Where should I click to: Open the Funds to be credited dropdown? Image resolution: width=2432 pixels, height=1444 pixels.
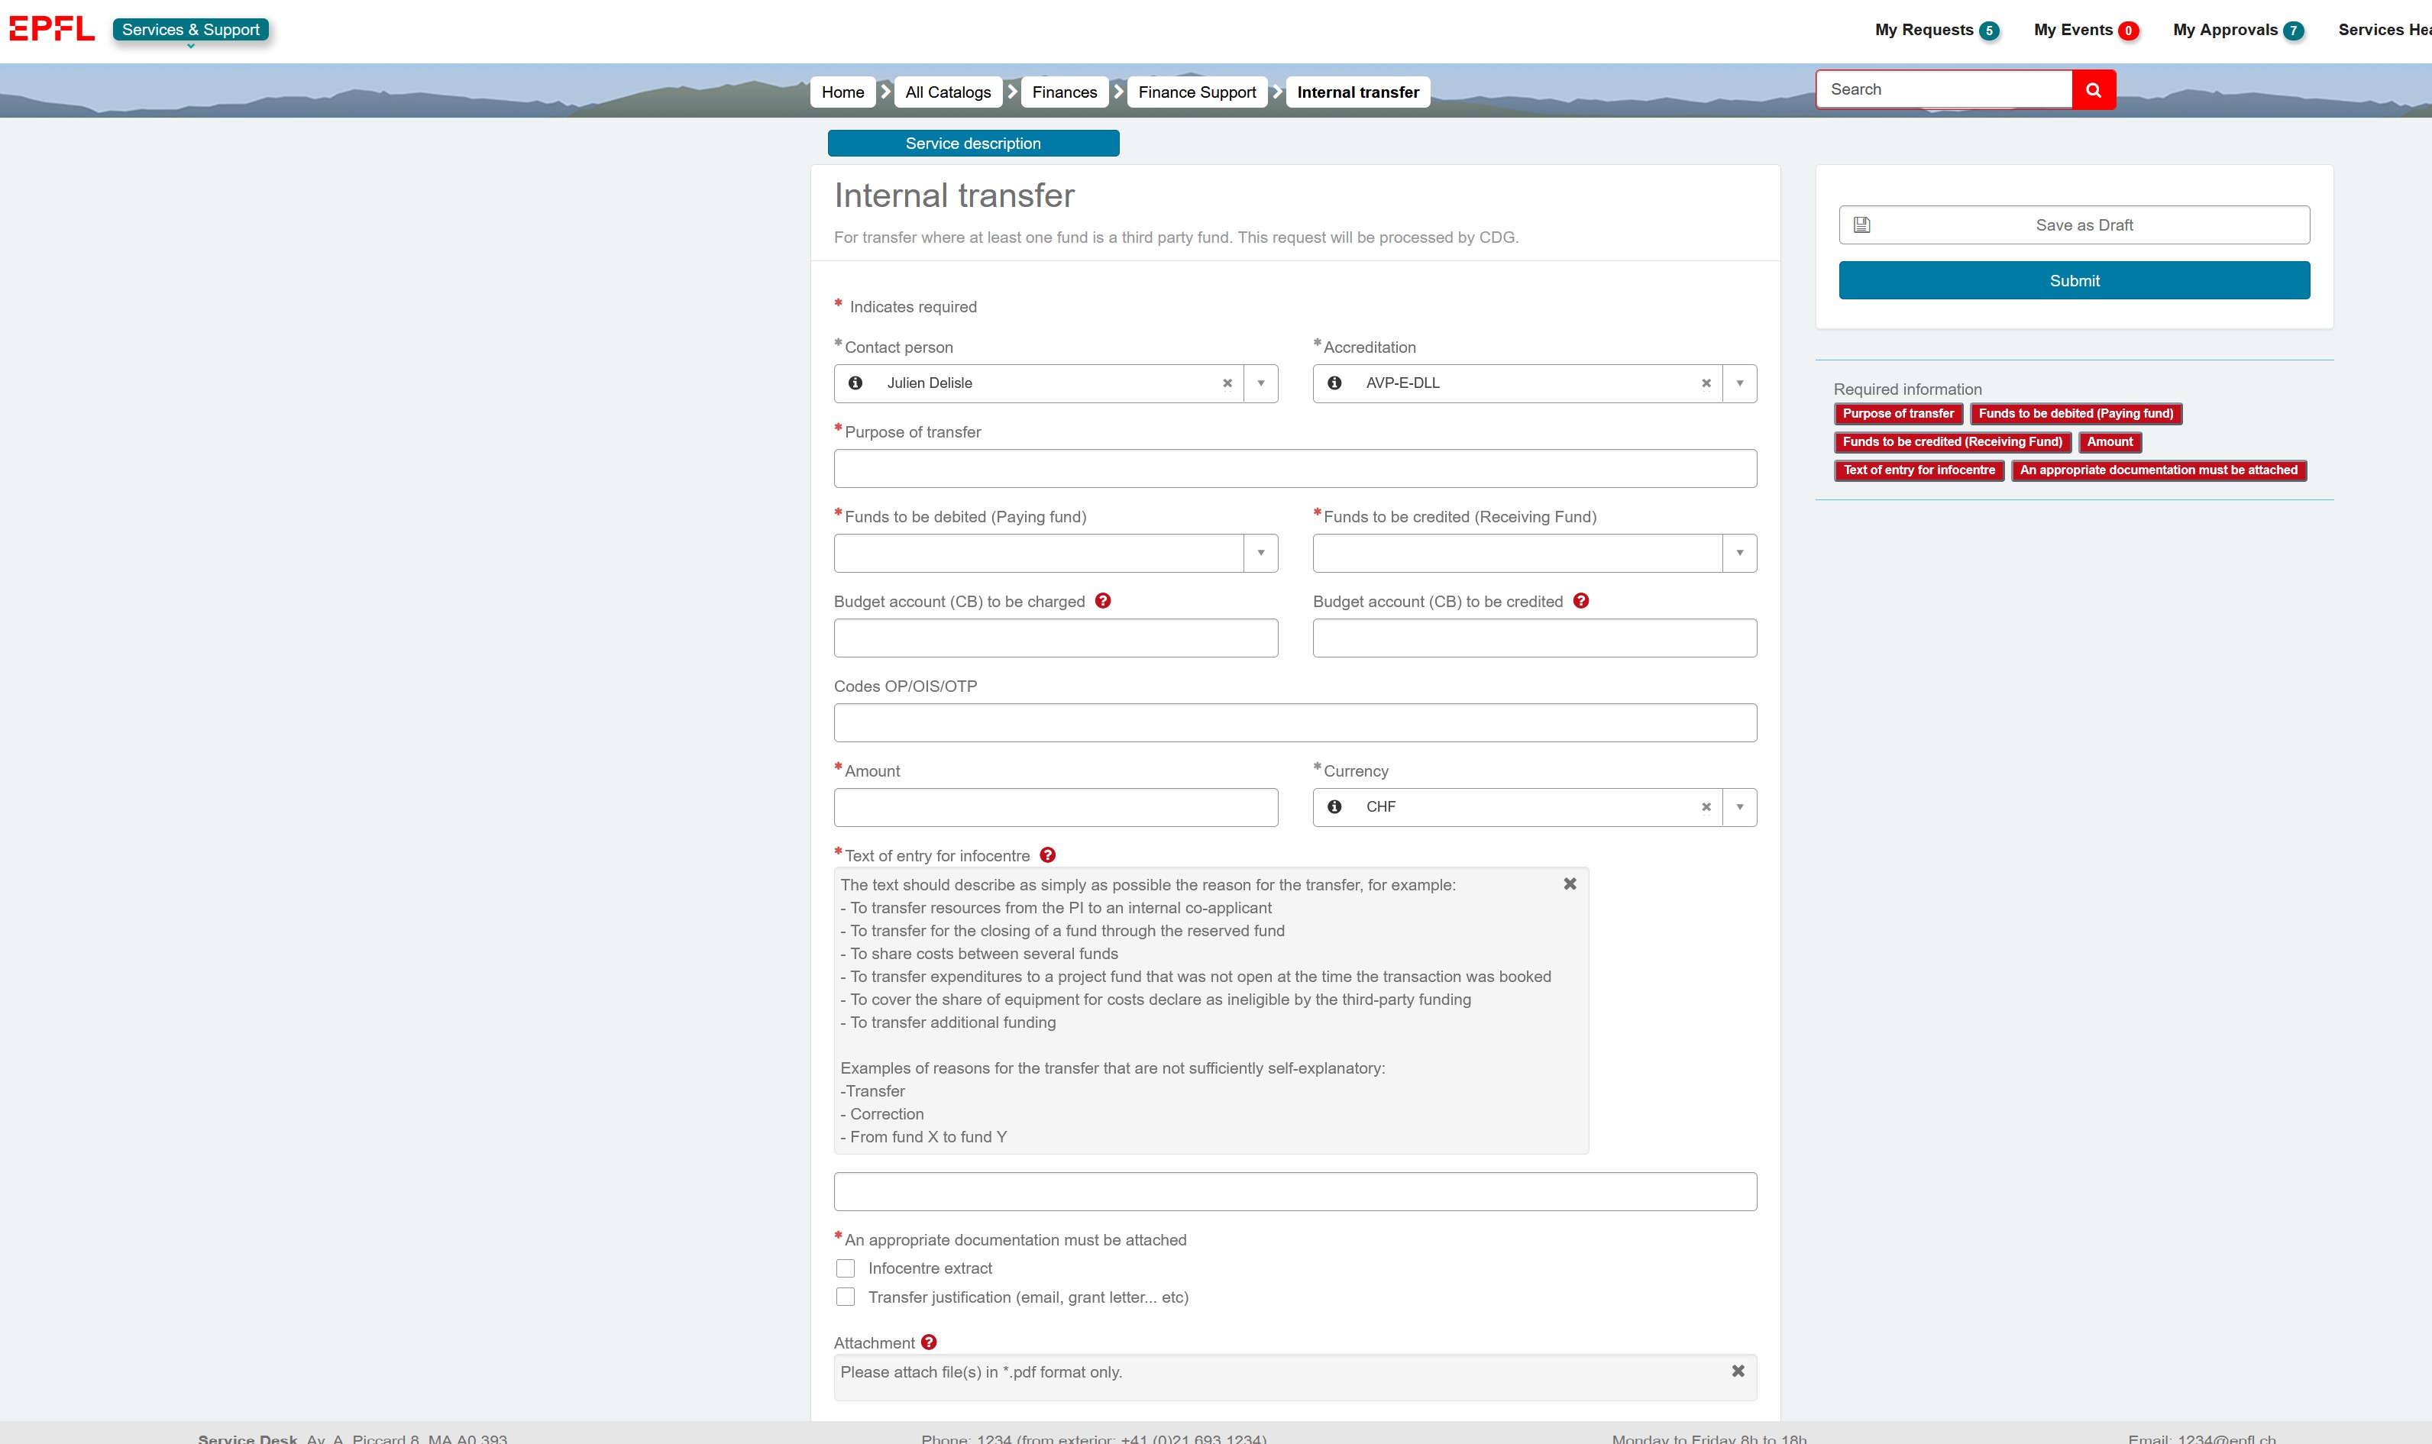click(1739, 553)
